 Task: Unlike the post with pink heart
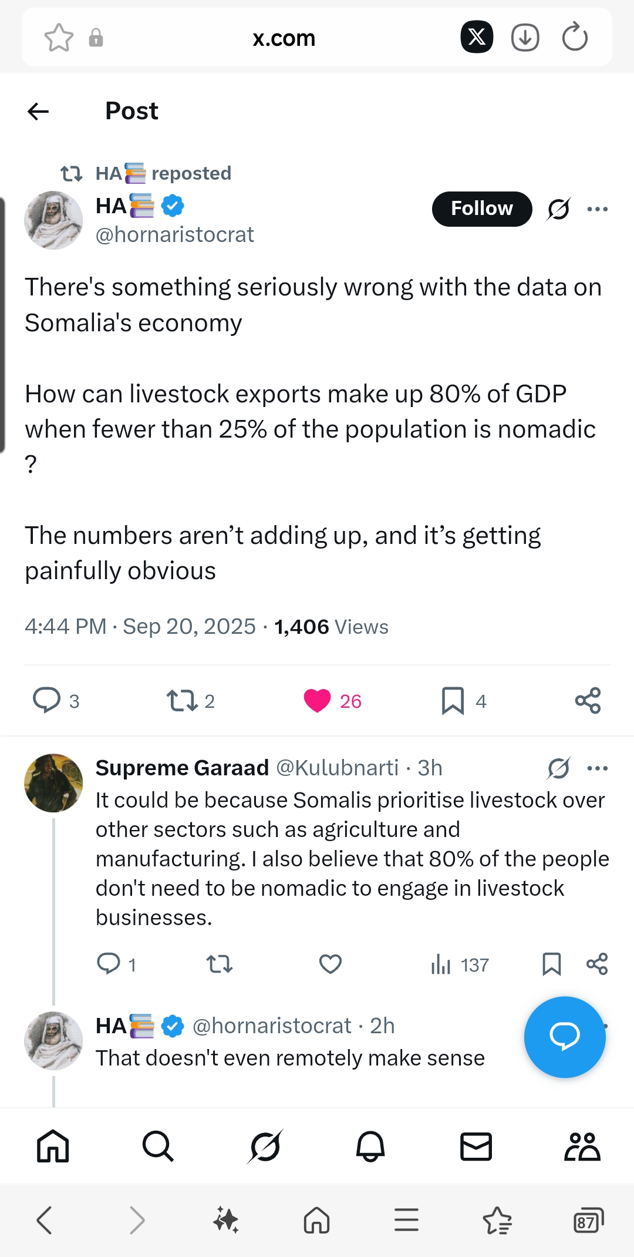[x=318, y=701]
